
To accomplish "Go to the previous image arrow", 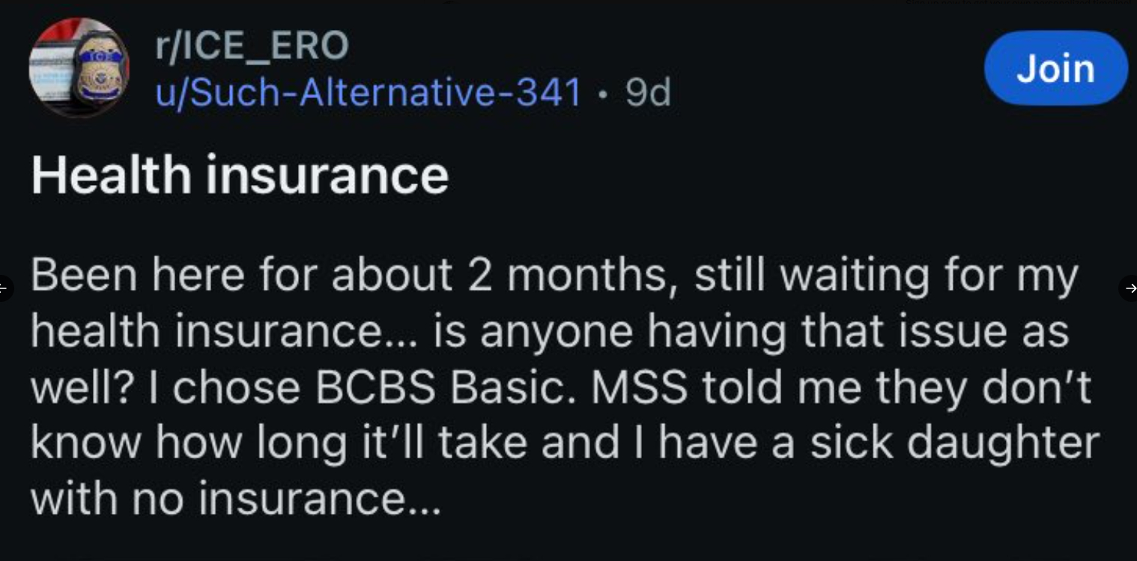I will pyautogui.click(x=4, y=288).
